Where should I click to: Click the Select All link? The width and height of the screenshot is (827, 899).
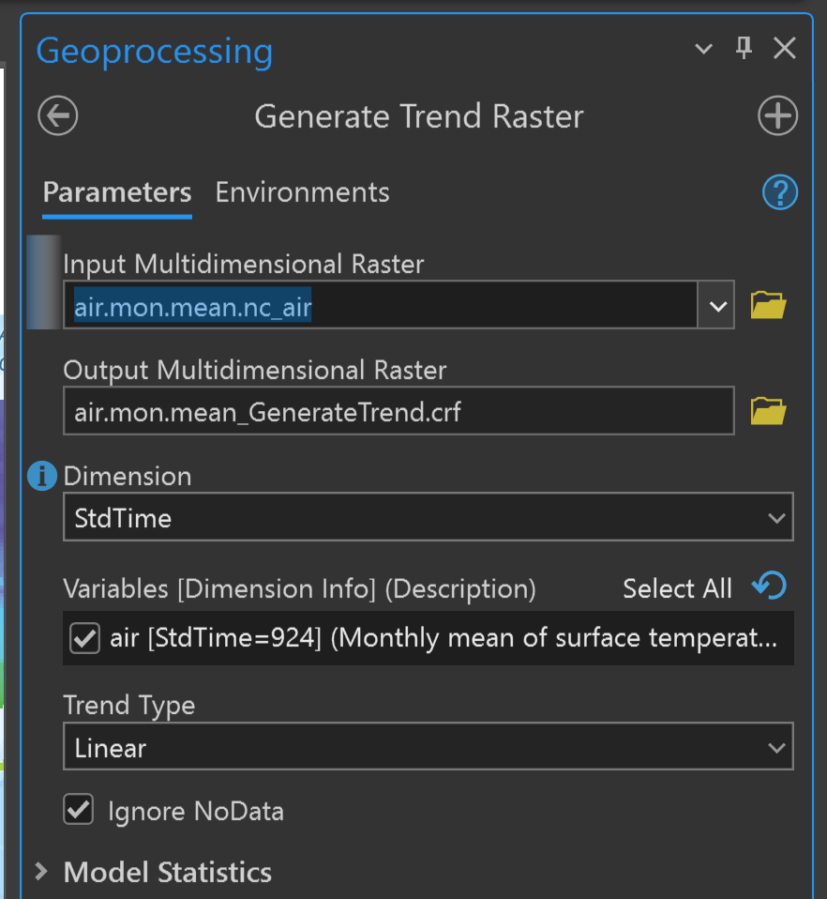click(x=677, y=588)
